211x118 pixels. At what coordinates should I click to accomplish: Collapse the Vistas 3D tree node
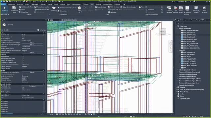coord(178,50)
